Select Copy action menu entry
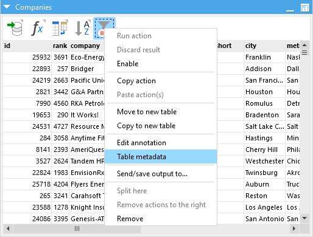This screenshot has height=237, width=313. (x=161, y=81)
